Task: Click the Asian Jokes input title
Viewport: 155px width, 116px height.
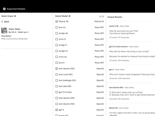Action: point(15,29)
